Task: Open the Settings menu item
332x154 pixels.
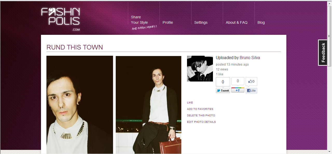Action: coord(201,22)
